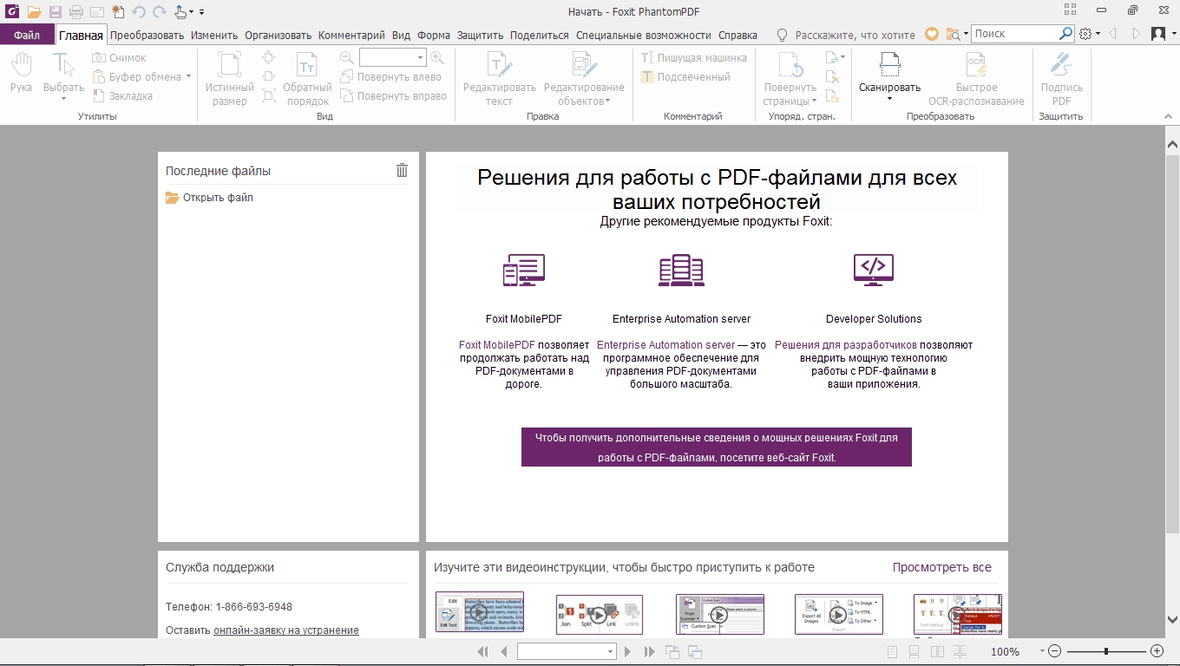The image size is (1180, 666).
Task: Click the zoom in magnifier in ribbon
Action: 437,58
